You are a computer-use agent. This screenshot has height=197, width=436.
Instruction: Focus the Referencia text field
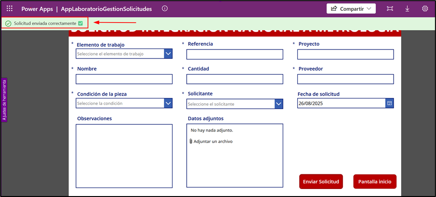click(235, 54)
